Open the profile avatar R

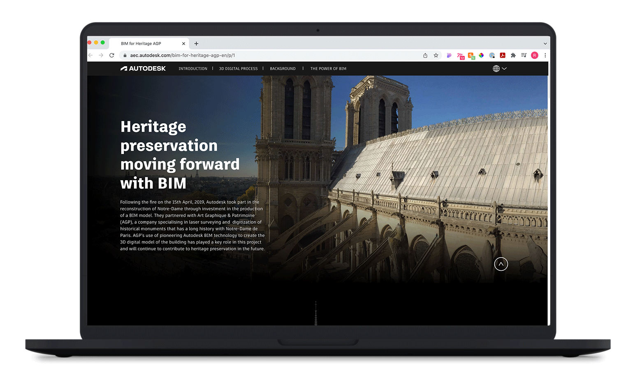[535, 56]
